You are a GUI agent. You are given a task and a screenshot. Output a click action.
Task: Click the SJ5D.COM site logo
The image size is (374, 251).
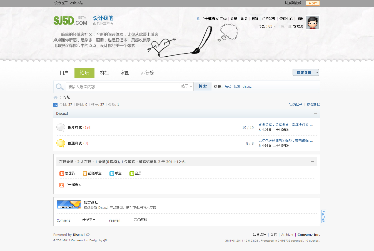(70, 21)
